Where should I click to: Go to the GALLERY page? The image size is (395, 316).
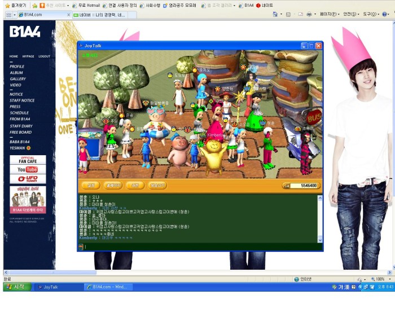point(17,79)
